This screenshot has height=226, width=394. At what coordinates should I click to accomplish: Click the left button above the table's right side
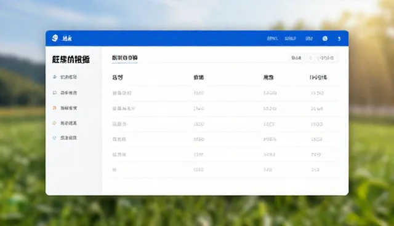[x=296, y=58]
